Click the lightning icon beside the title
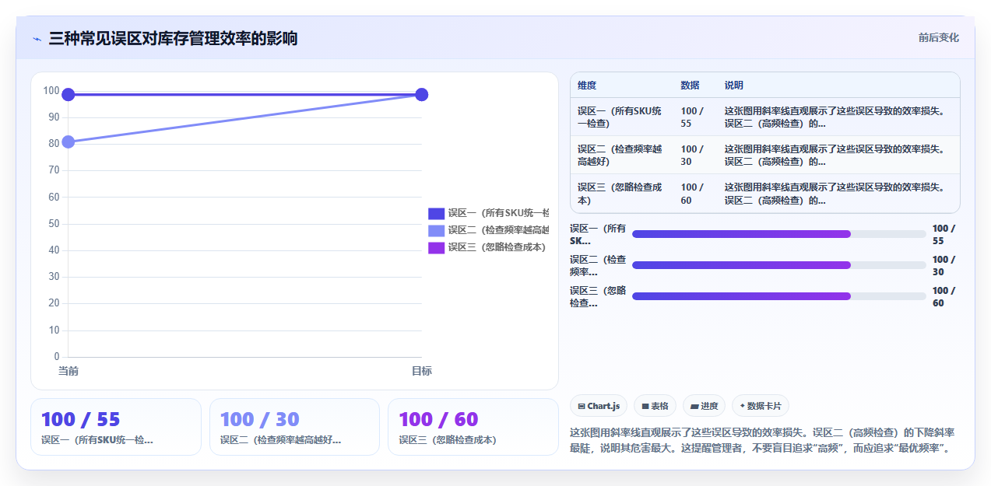 (x=37, y=39)
